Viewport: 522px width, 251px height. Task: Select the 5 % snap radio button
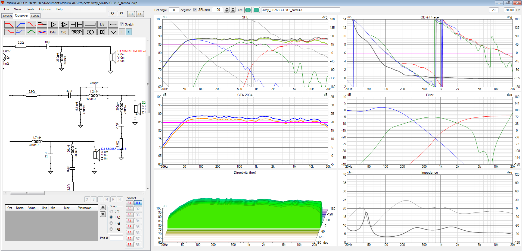click(111, 211)
